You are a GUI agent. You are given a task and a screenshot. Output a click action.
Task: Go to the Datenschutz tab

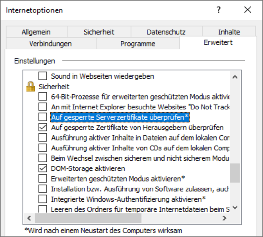coord(166,32)
